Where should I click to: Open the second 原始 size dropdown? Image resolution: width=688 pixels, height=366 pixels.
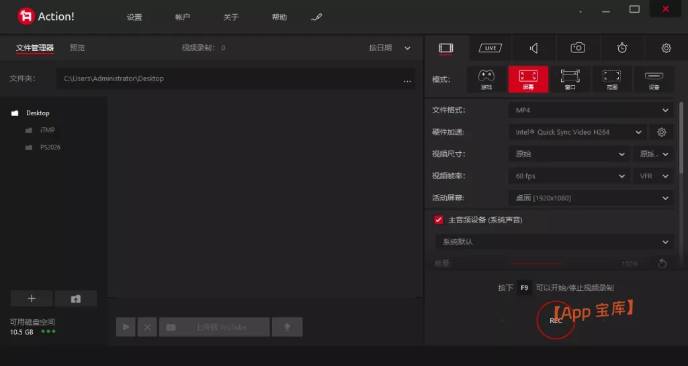click(653, 154)
